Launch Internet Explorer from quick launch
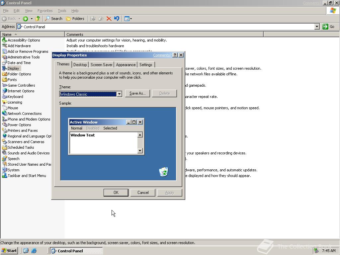340x255 pixels. 34,251
